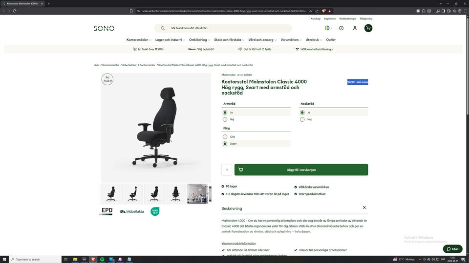Click the Task View taskbar icon
This screenshot has height=263, width=469.
(66, 259)
